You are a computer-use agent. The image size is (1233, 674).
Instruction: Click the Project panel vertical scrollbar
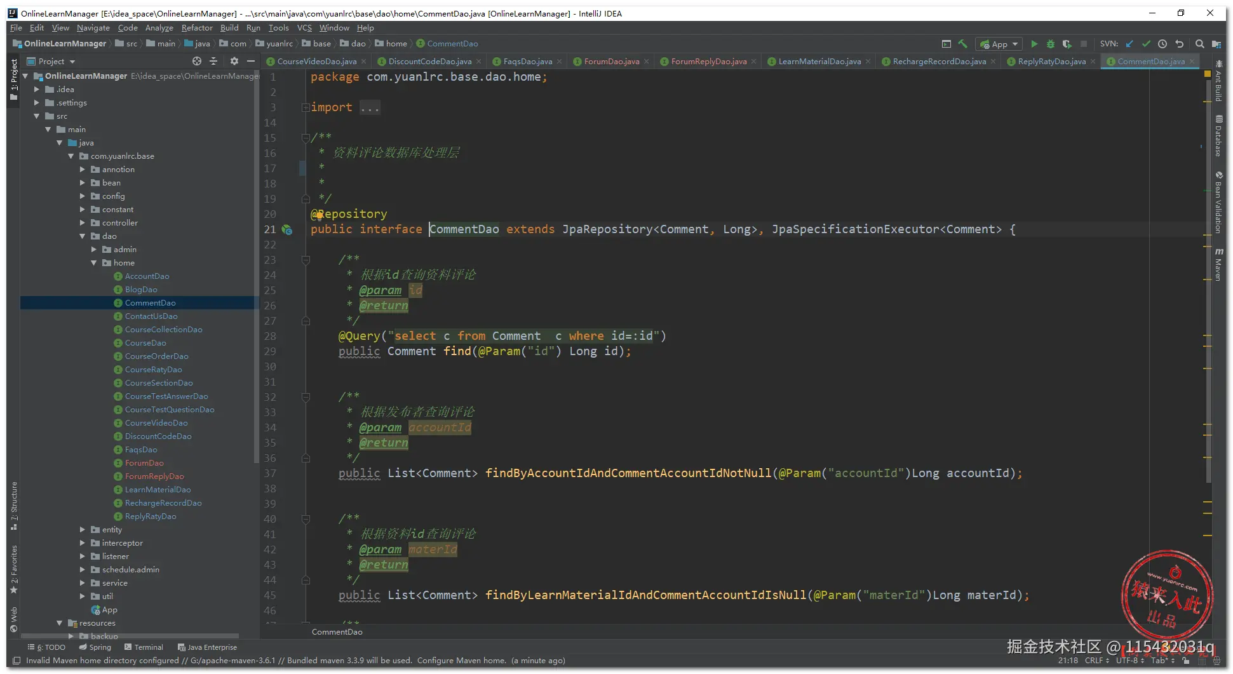coord(256,267)
